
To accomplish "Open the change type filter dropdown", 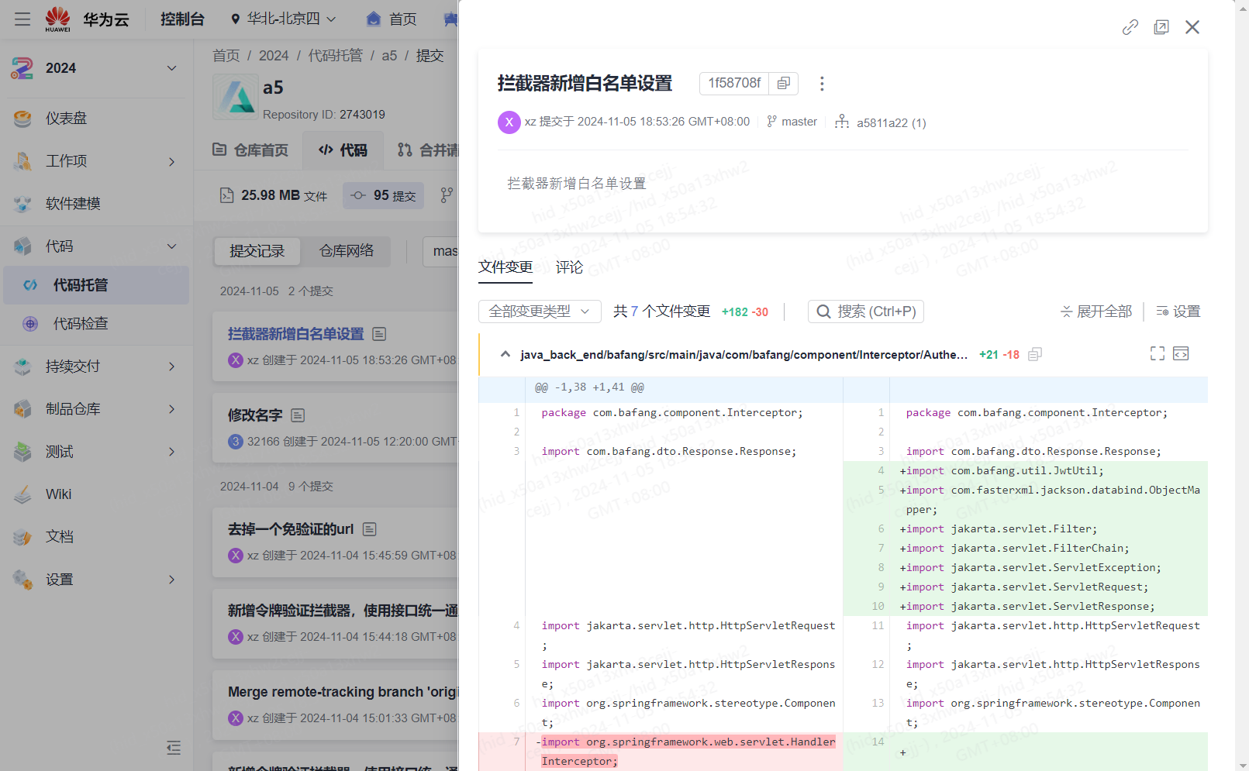I will (x=540, y=311).
